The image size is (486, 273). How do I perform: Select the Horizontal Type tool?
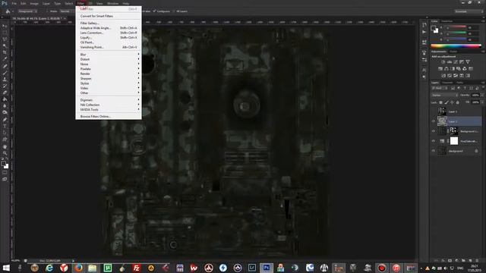coord(5,127)
